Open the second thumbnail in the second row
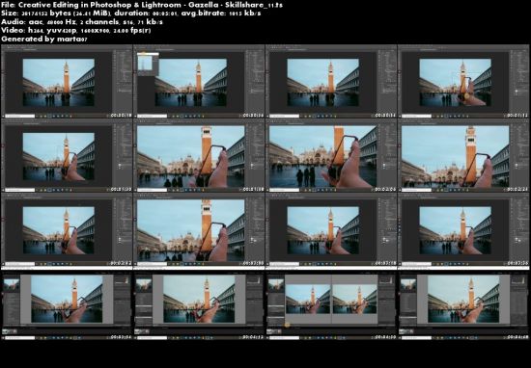This screenshot has width=531, height=368. (x=199, y=155)
